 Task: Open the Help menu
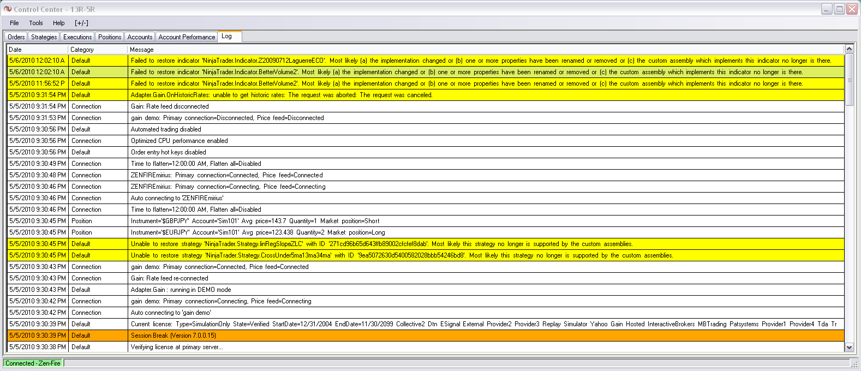point(59,23)
